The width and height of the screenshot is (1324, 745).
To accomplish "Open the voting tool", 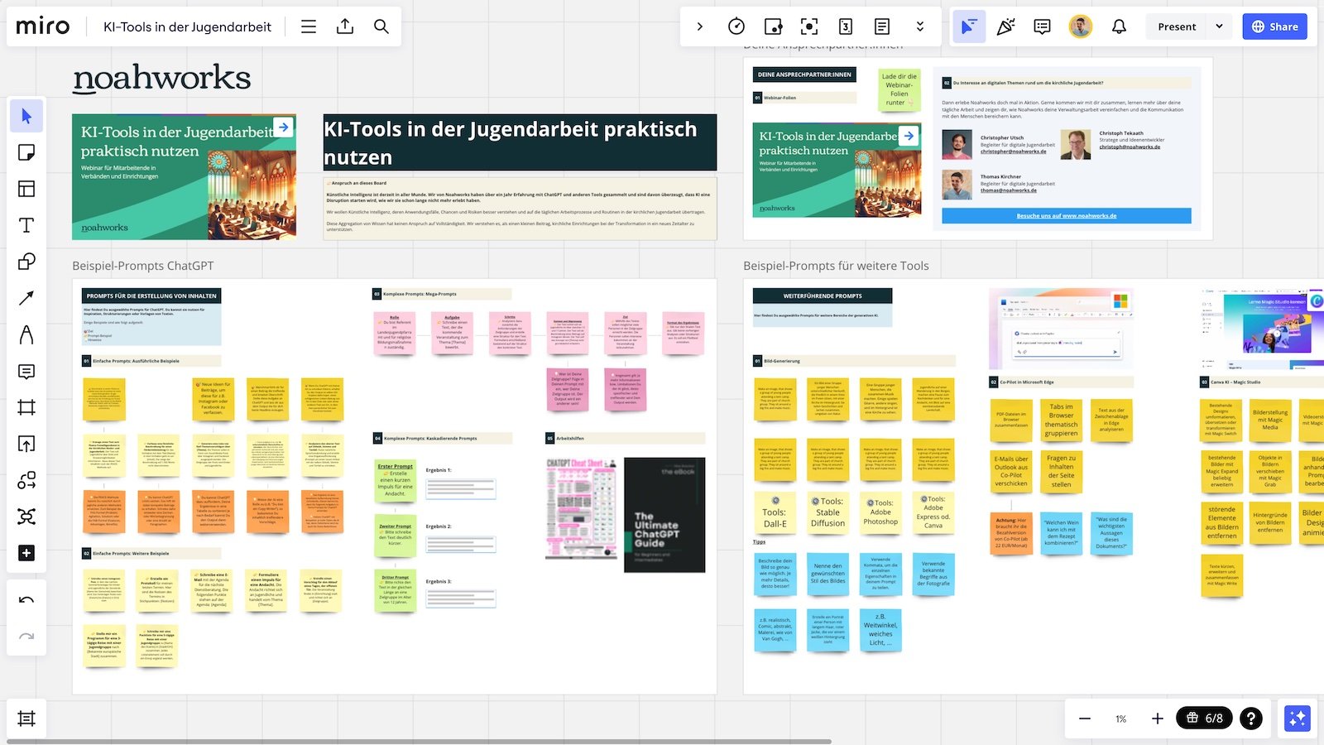I will [773, 26].
